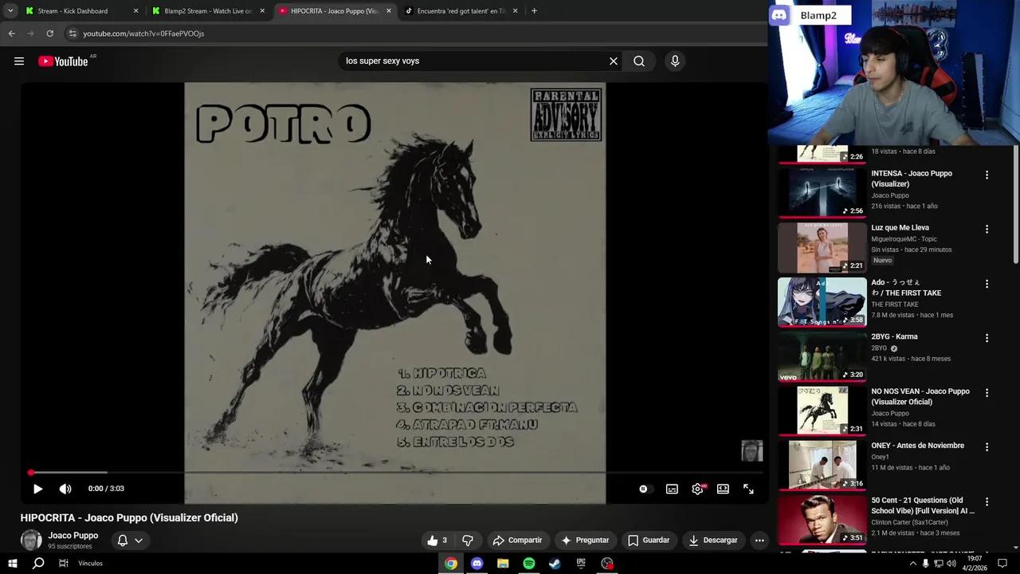Switch to the Blamp2 Stream tab

207,11
